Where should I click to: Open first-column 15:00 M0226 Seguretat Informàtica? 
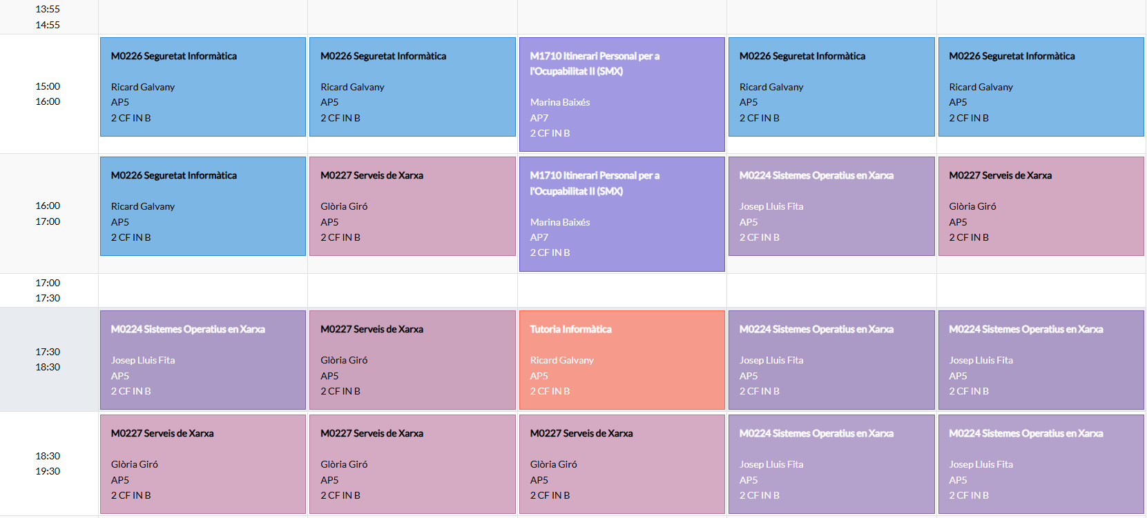(202, 87)
